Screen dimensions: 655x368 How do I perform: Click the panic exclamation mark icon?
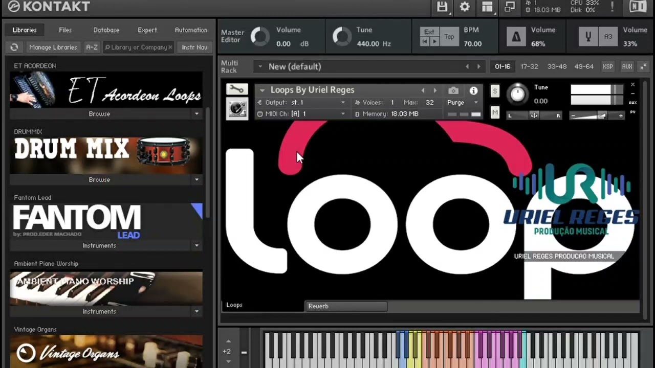click(613, 7)
